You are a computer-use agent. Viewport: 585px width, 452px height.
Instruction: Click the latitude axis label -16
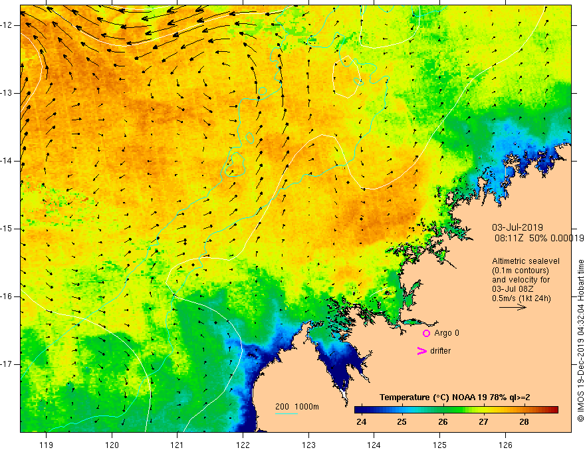[7, 296]
